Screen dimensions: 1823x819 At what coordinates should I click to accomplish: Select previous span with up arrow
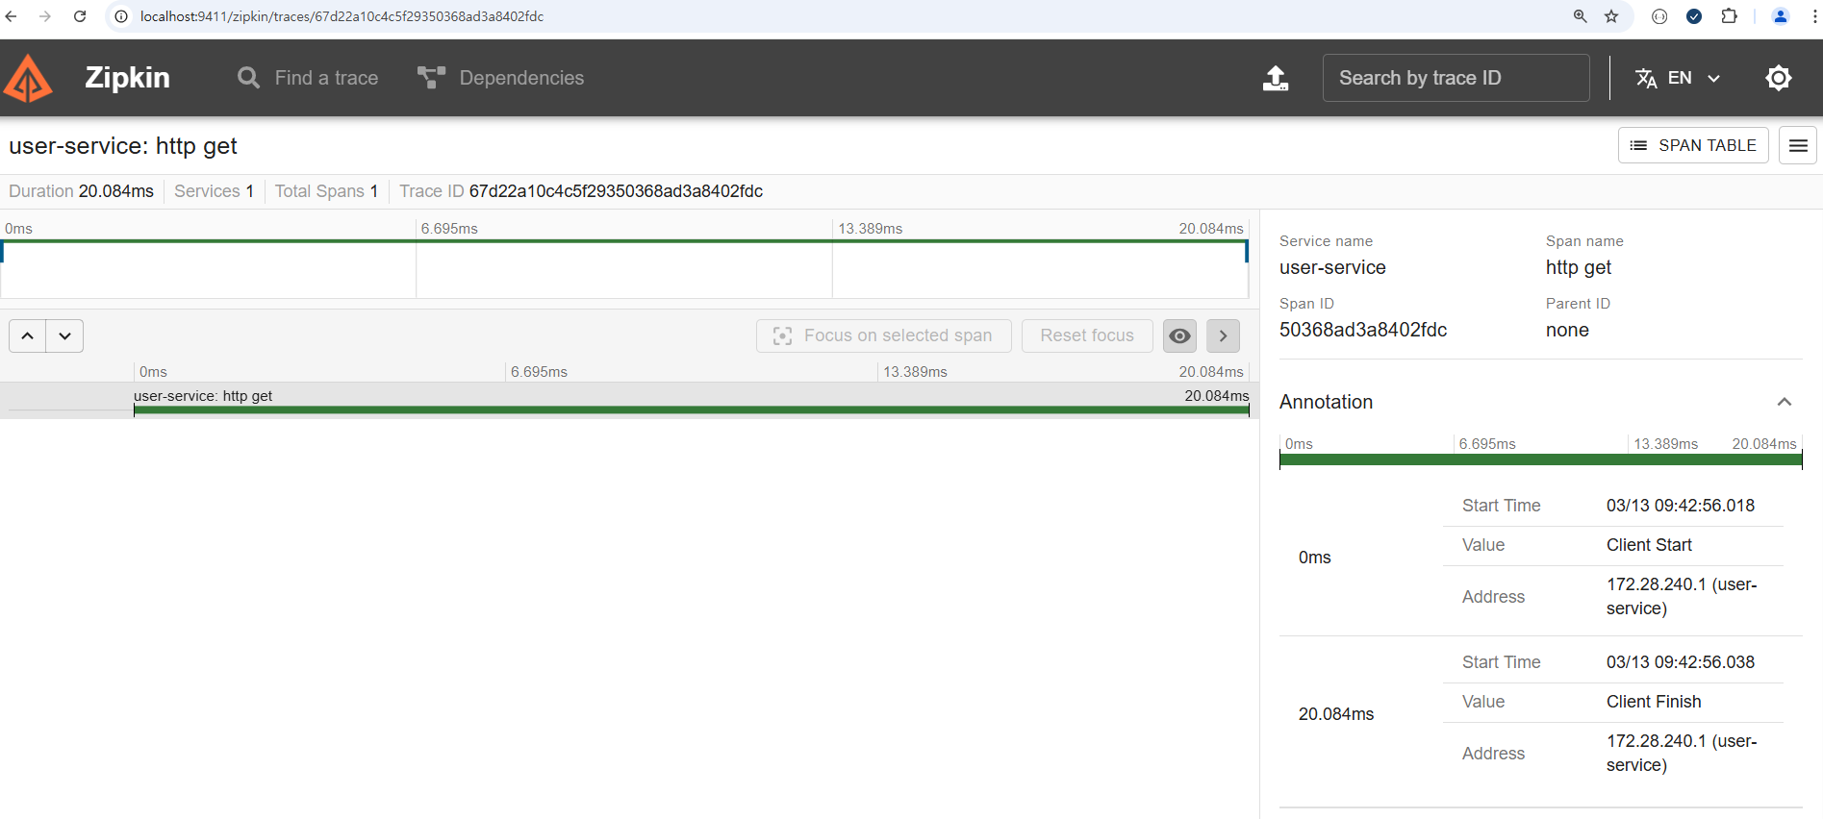tap(28, 335)
